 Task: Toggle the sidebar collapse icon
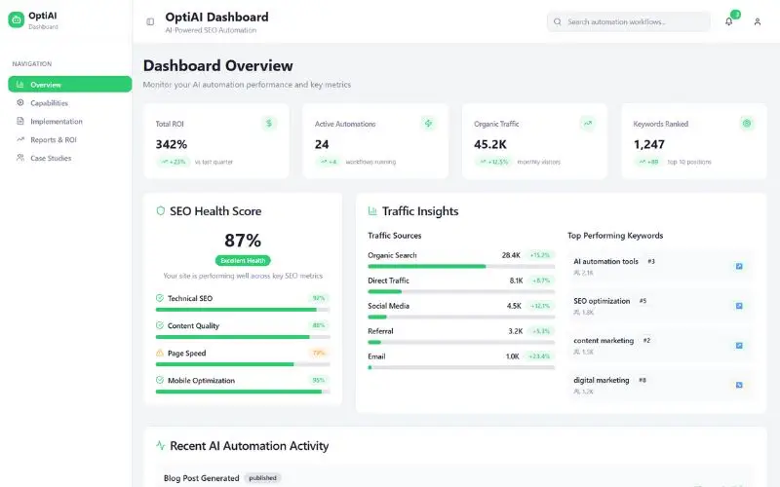pos(150,21)
